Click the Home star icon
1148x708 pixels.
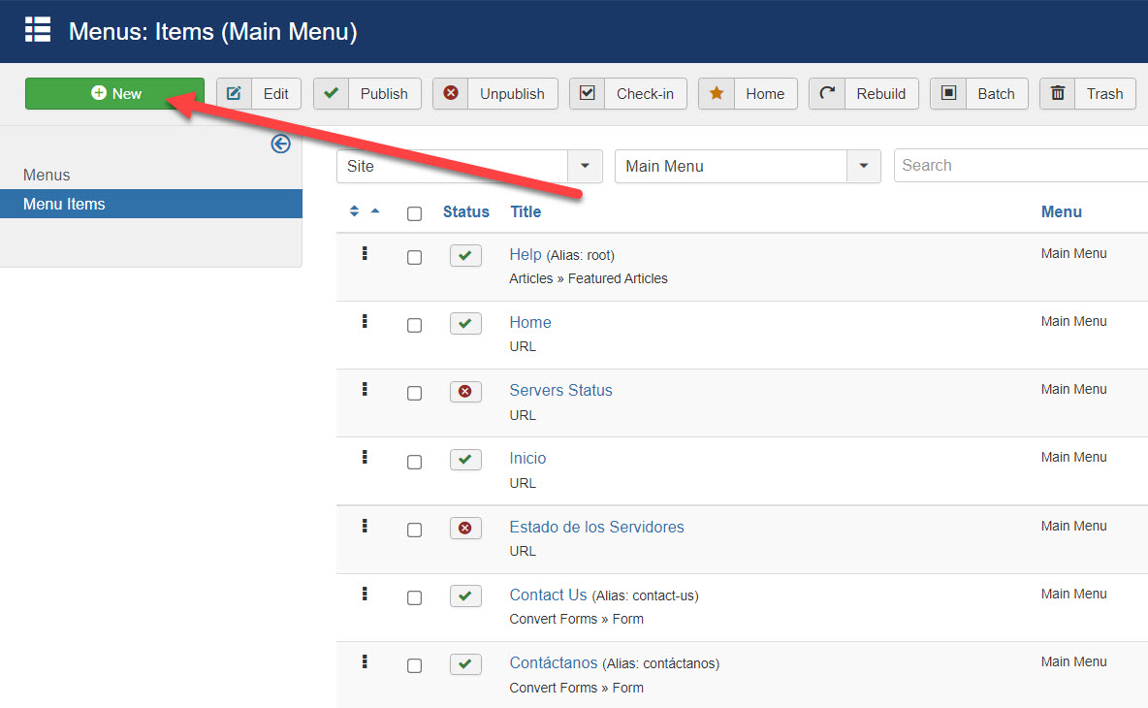pyautogui.click(x=717, y=94)
